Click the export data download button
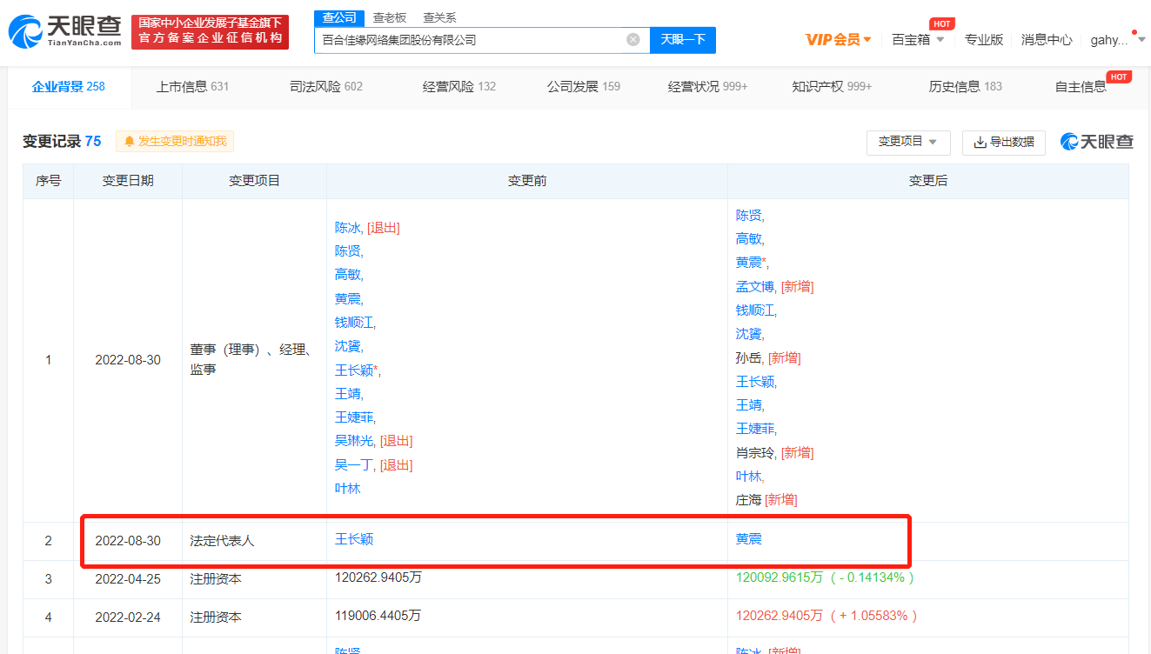Viewport: 1151px width, 654px height. click(x=1003, y=142)
